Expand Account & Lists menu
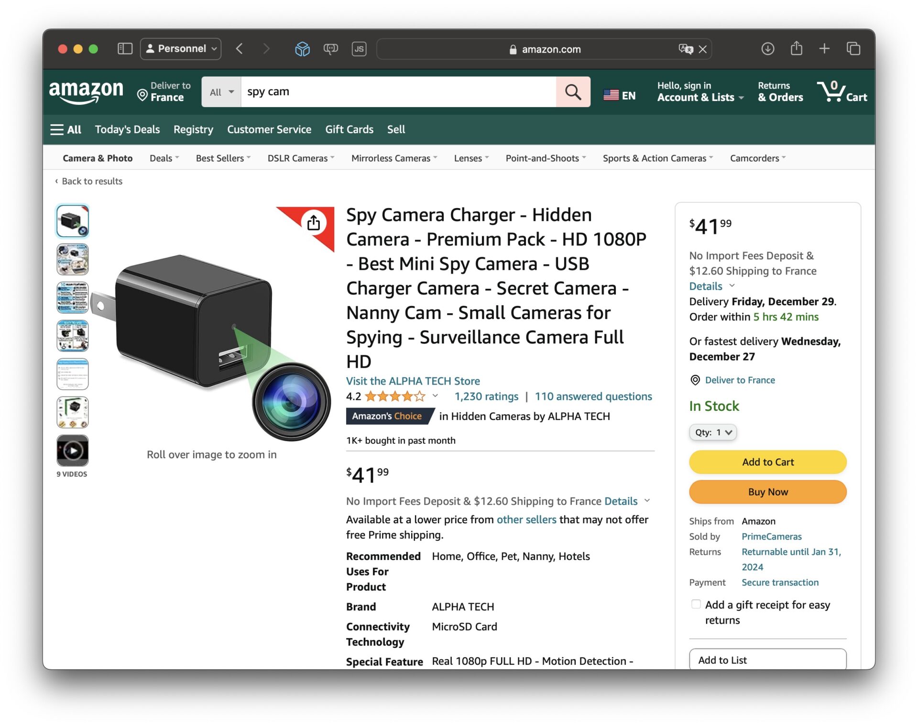 700,91
